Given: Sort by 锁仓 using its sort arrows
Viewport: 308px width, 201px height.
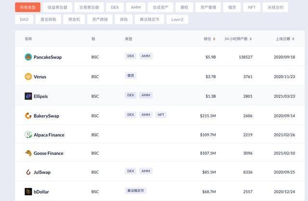Looking at the screenshot, I should [214, 39].
